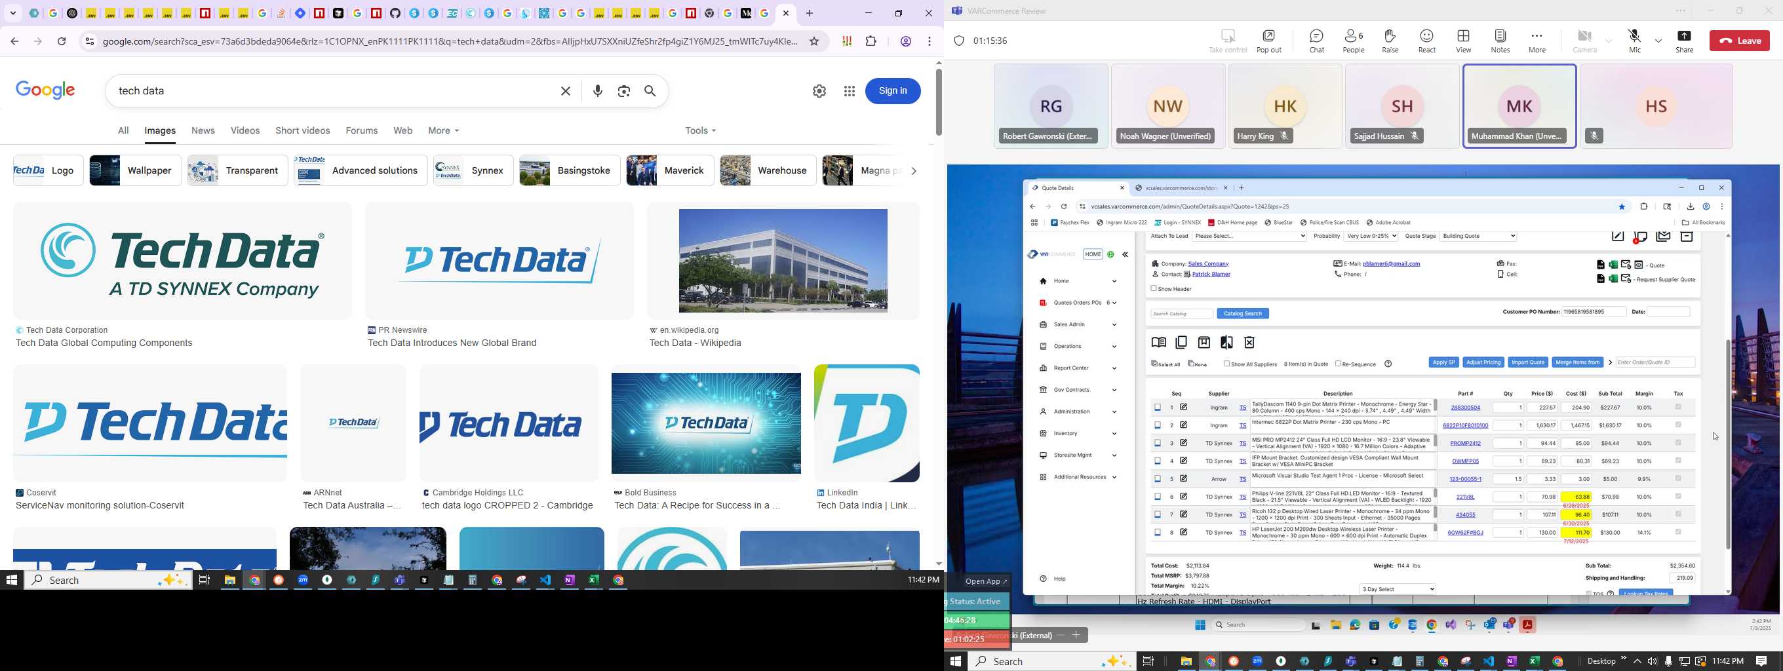
Task: Open Chat panel in Teams meeting
Action: pyautogui.click(x=1316, y=41)
